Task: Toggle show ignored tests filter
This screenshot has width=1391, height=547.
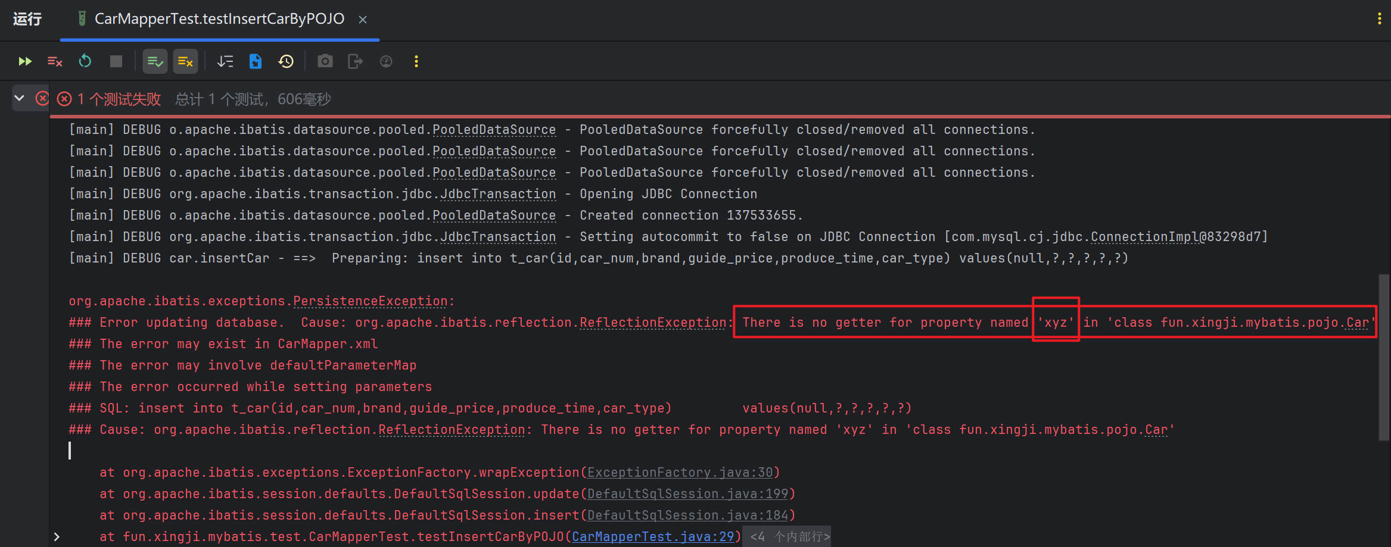Action: click(185, 61)
